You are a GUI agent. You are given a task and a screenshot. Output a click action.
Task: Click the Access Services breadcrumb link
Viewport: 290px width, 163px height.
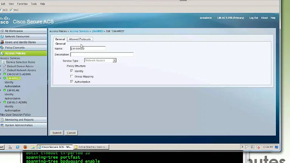[x=79, y=31]
